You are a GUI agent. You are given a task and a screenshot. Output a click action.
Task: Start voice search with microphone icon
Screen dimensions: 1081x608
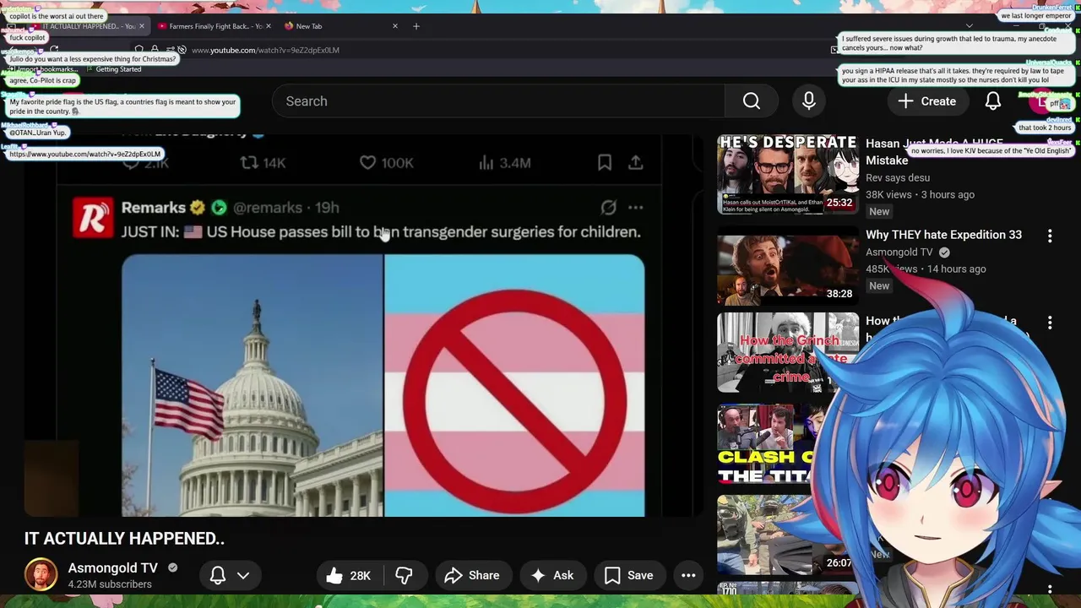pos(809,101)
